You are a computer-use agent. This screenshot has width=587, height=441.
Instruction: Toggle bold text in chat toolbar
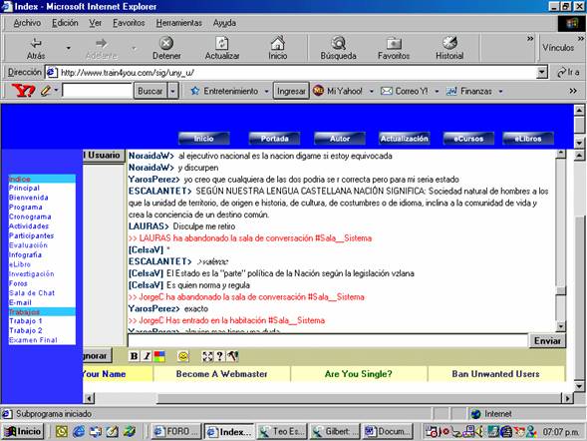[134, 356]
